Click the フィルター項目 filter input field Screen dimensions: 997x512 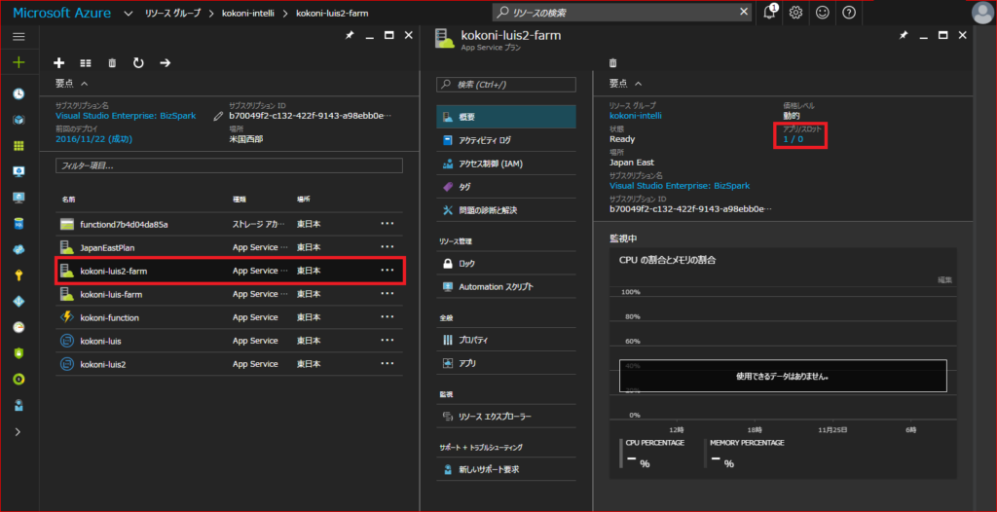[229, 166]
